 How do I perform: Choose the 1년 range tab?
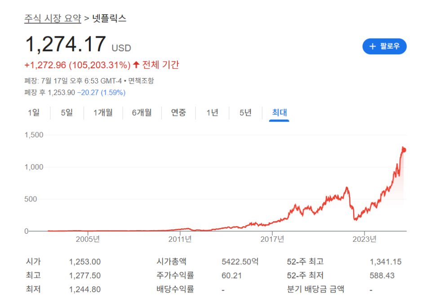point(213,113)
